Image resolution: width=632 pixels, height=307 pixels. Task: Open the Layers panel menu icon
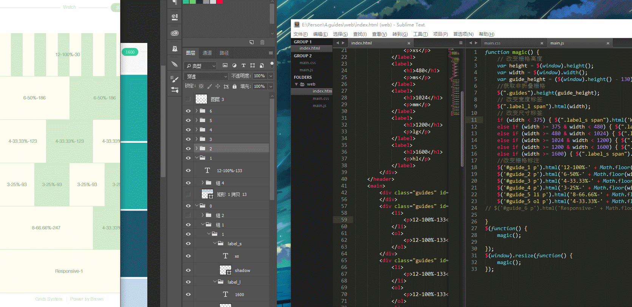[271, 53]
